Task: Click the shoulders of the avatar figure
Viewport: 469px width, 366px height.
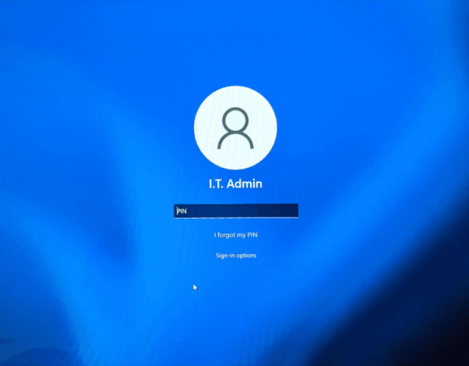Action: tap(235, 142)
